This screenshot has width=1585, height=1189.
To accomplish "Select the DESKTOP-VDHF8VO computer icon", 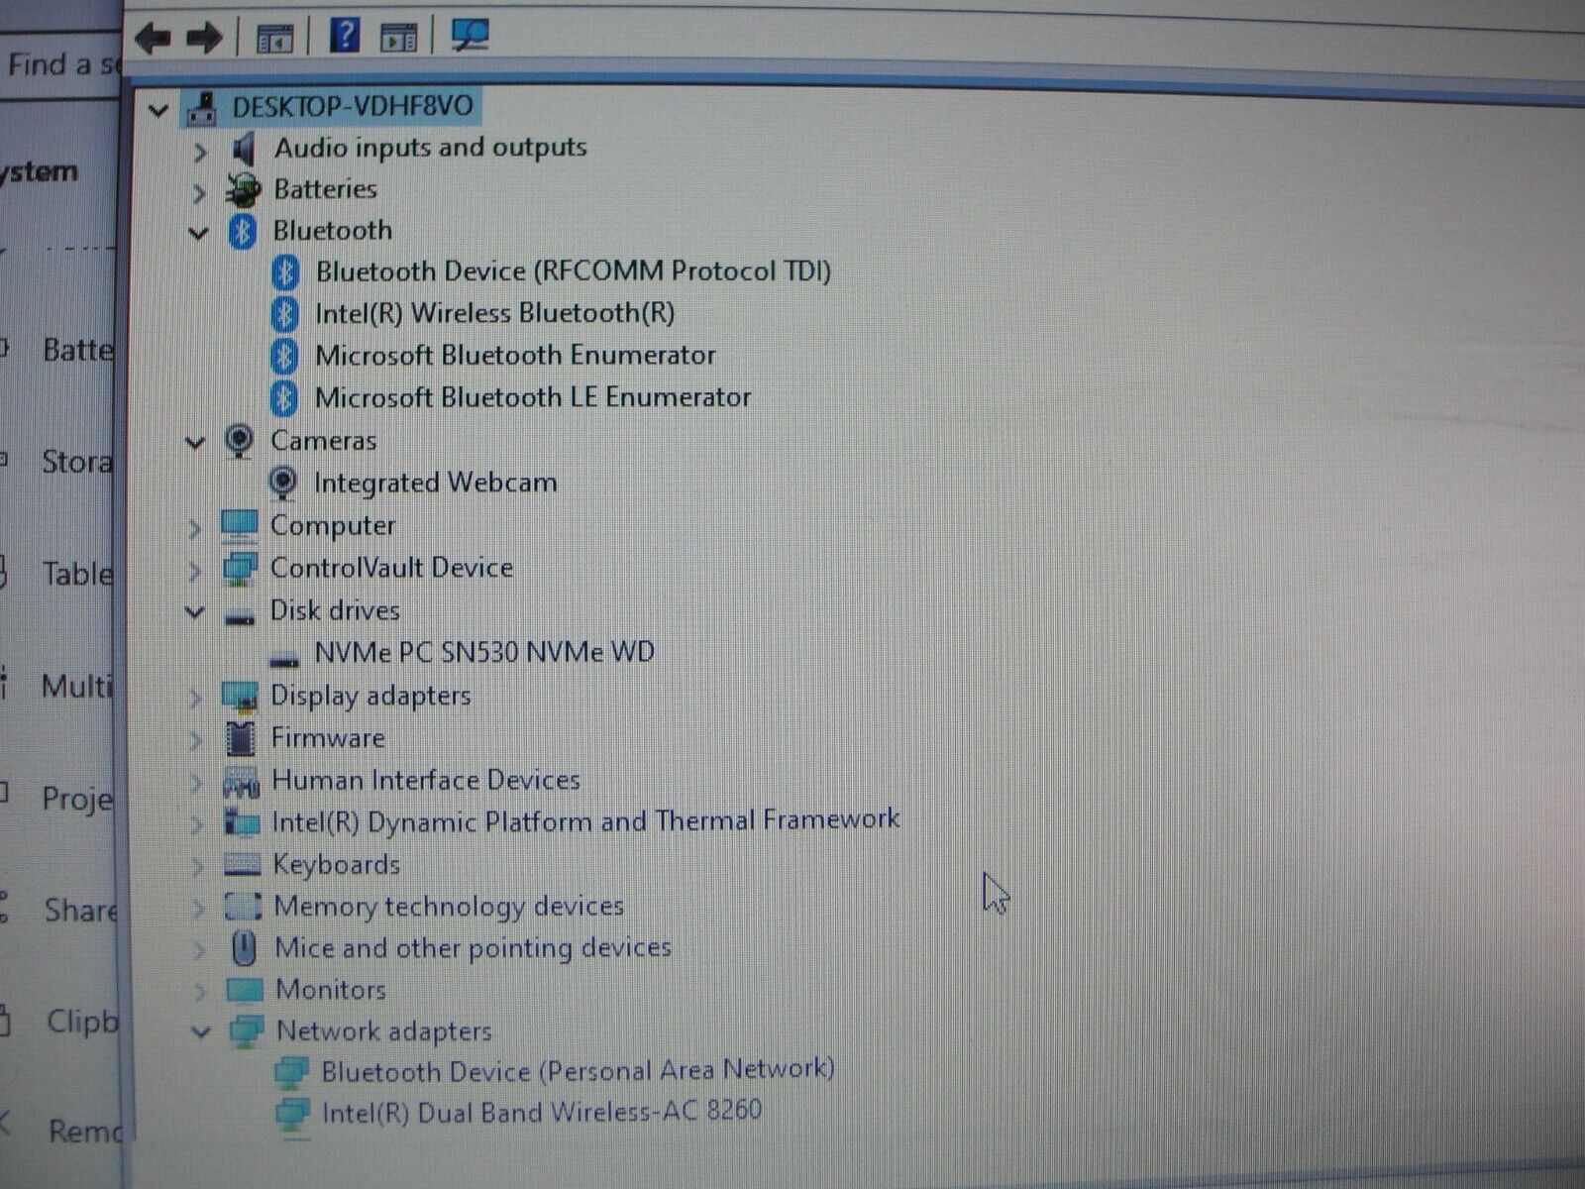I will (202, 107).
